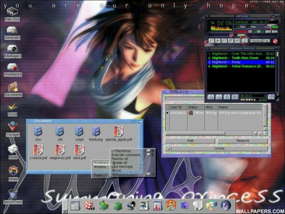This screenshot has width=285, height=214.
Task: Click the lightbulb document dock icon
Action: 198,205
